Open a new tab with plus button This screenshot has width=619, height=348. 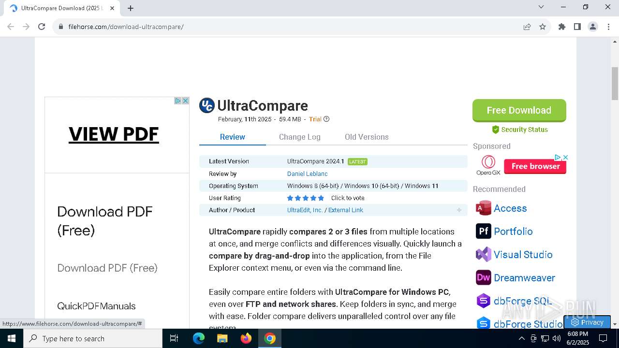pos(131,8)
